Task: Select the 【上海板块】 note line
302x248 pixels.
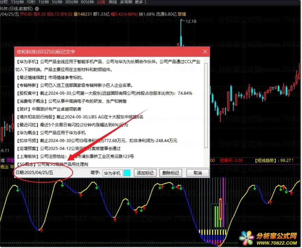Action: (75, 156)
